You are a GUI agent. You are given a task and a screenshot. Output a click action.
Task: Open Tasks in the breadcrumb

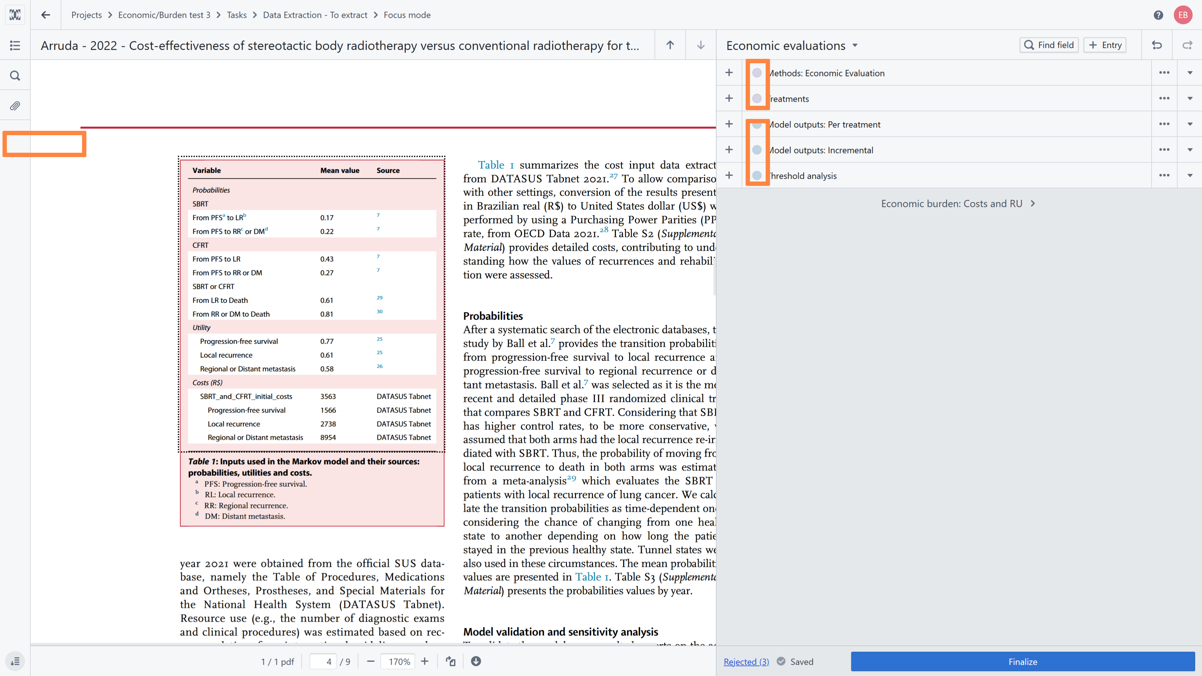pyautogui.click(x=237, y=15)
